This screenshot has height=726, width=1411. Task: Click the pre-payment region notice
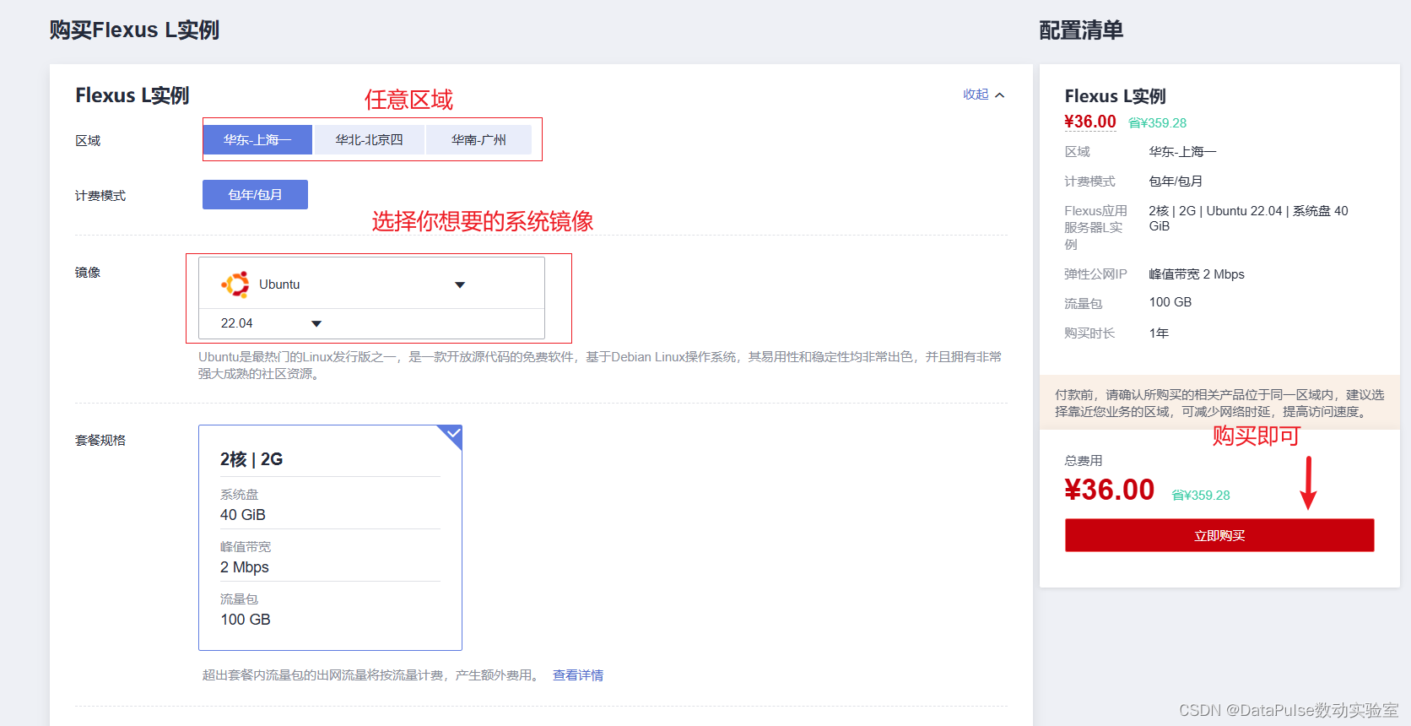pos(1219,403)
